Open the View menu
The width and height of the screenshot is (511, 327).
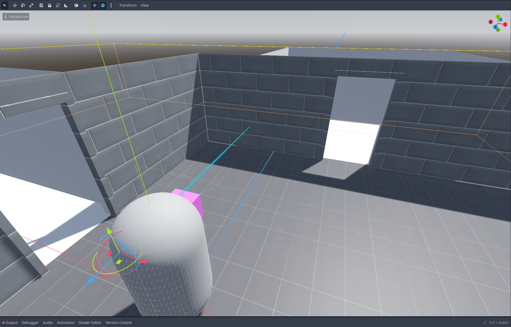145,5
